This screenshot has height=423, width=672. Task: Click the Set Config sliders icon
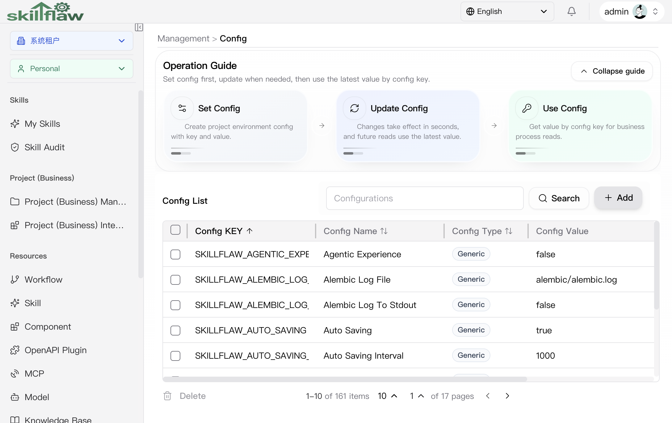(182, 108)
